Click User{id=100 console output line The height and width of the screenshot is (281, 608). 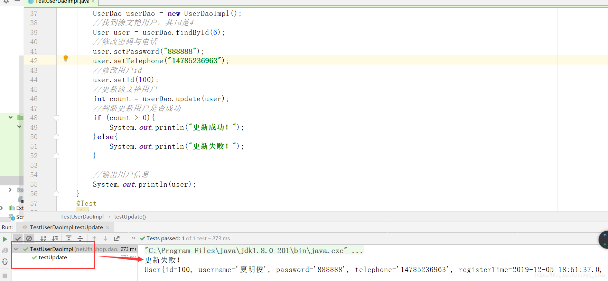coord(373,270)
